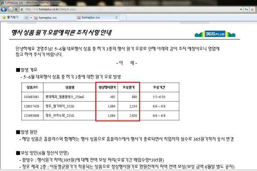The image size is (257, 171).
Task: Expand the address bar history dropdown
Action: [x=241, y=9]
